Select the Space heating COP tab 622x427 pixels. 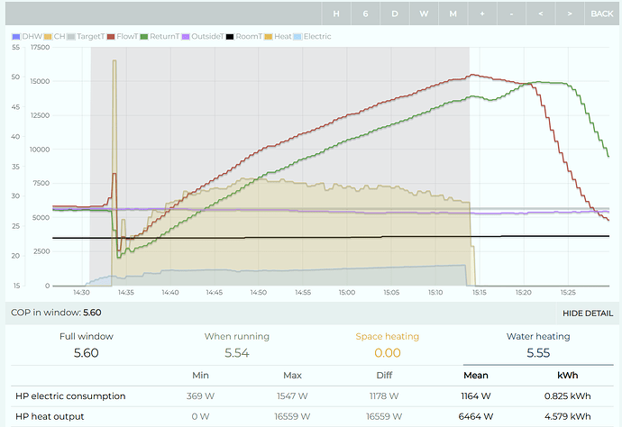387,345
